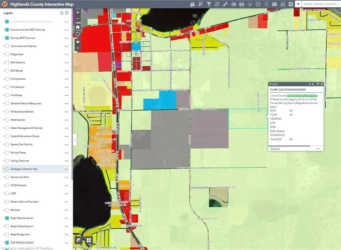Image resolution: width=341 pixels, height=250 pixels.
Task: Open the XYZ coordinate conversion tool
Action: click(x=217, y=4)
